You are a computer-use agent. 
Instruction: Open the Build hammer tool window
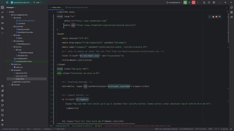3,96
